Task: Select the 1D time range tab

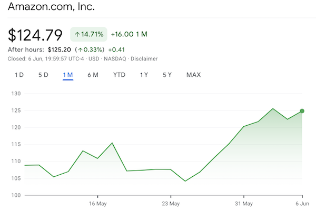Action: [19, 75]
